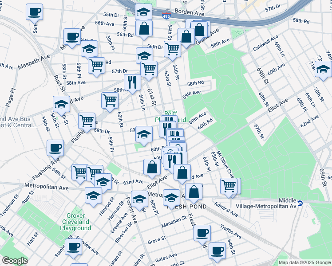Click the Middle Village-Metropolitan Av subway station icon
The width and height of the screenshot is (332, 266).
[300, 203]
